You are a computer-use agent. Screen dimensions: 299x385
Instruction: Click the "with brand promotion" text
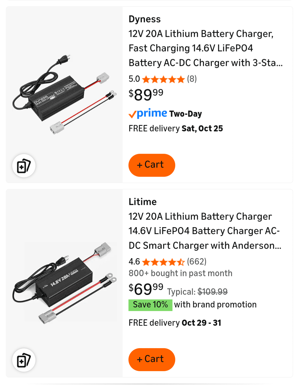215,305
